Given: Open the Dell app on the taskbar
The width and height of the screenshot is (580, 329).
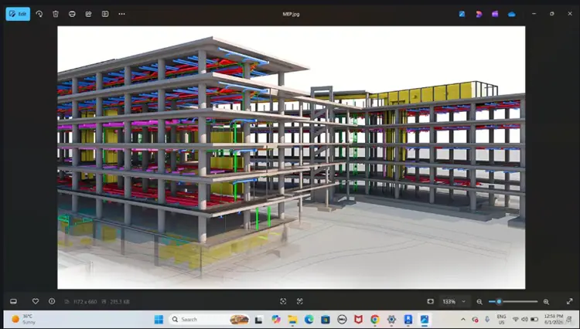Looking at the screenshot, I should [x=342, y=320].
